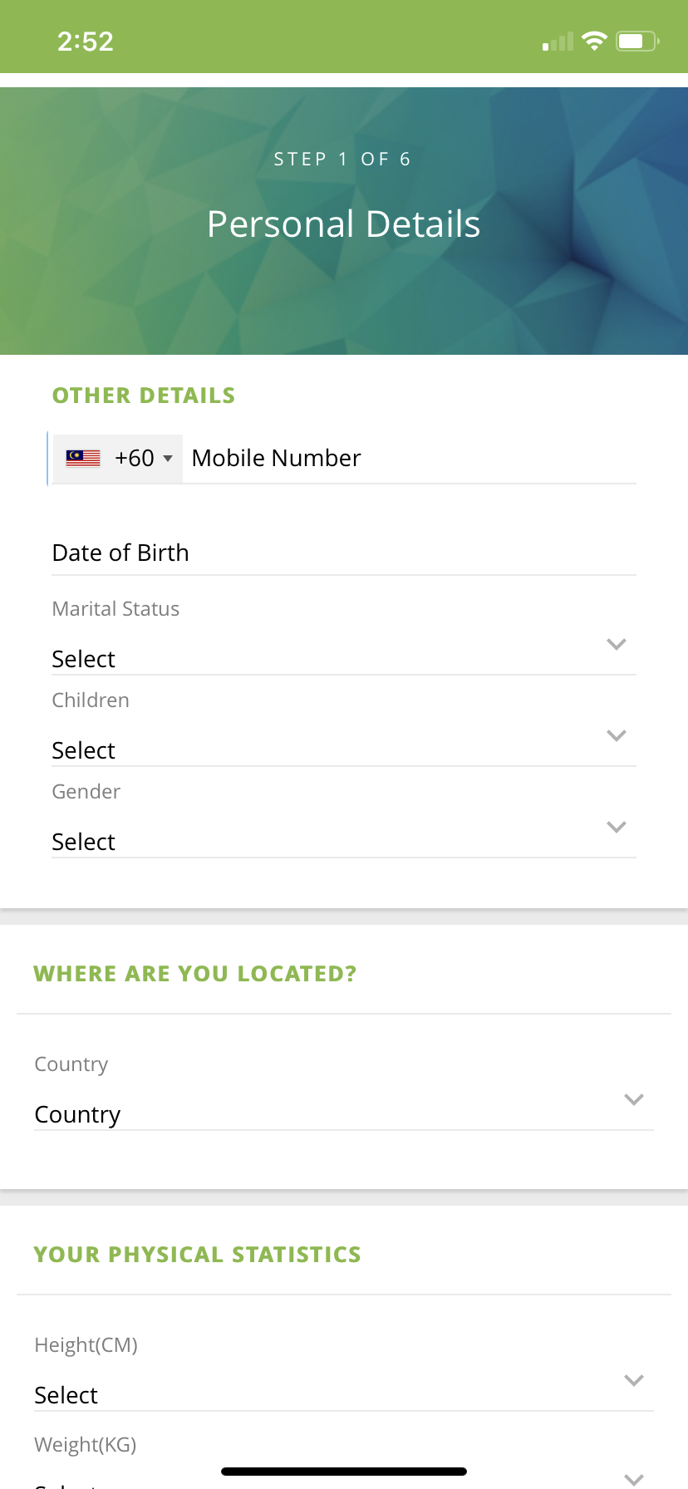This screenshot has height=1489, width=688.
Task: Tap the Personal Details header title
Action: (343, 224)
